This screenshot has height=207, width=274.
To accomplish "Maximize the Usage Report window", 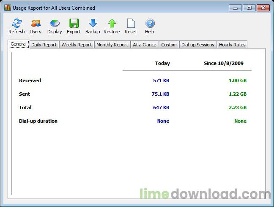I will (249, 8).
